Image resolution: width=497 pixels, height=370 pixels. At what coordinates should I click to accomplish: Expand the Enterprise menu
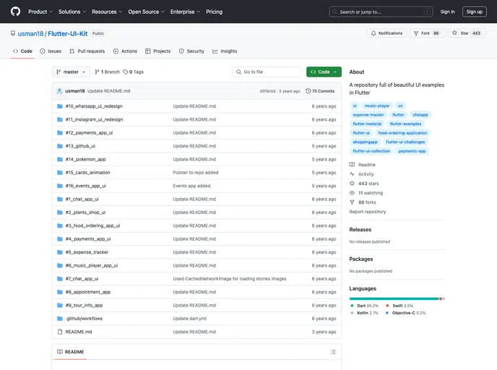click(x=185, y=12)
